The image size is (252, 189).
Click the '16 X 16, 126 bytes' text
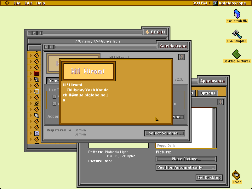120,156
